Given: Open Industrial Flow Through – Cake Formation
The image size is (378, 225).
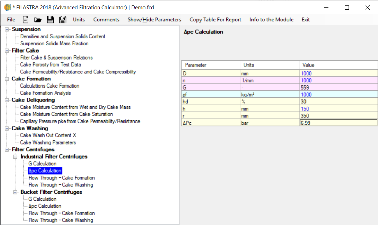Looking at the screenshot, I should click(x=62, y=178).
